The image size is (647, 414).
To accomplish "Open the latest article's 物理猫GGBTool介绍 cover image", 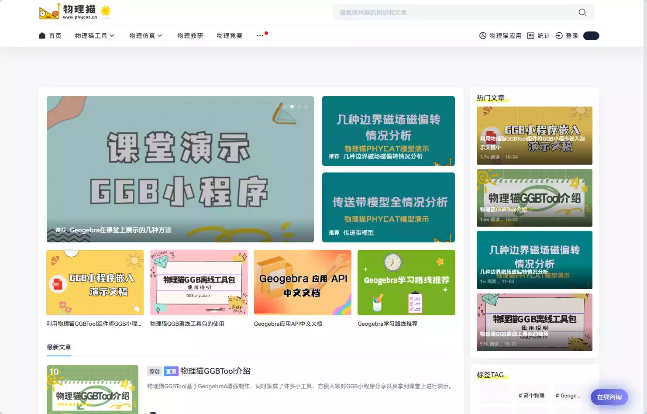I will tap(93, 390).
